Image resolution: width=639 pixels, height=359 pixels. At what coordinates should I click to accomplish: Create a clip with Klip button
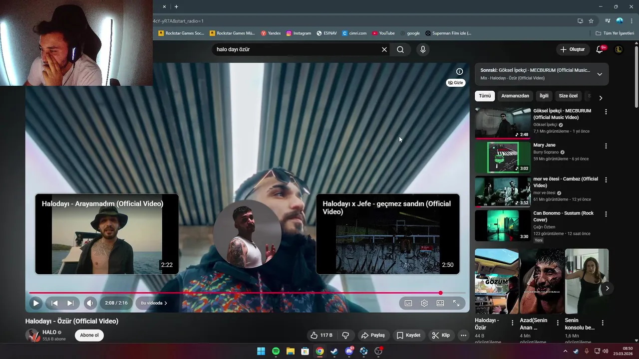(441, 335)
